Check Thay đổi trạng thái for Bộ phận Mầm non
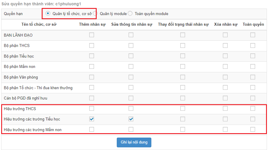Viewport: 269px width, 150px height. click(x=183, y=66)
